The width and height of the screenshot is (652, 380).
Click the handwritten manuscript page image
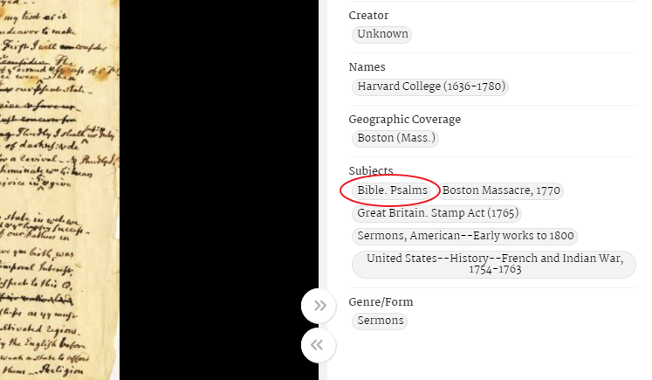tap(59, 190)
